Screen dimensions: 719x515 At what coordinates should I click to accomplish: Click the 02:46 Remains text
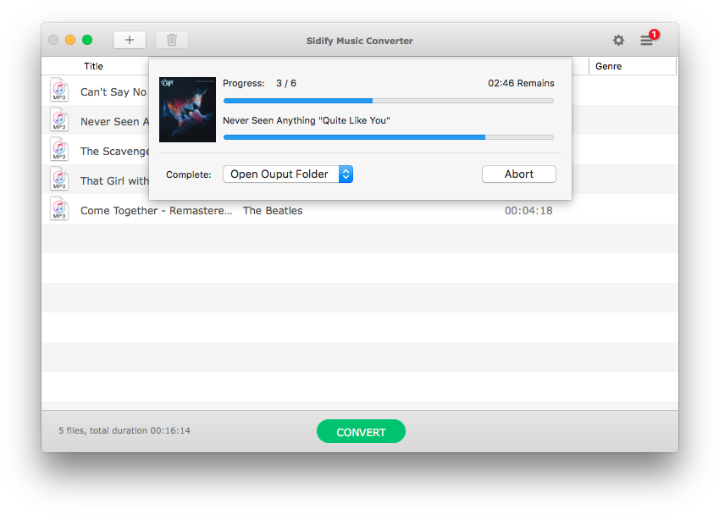point(521,83)
